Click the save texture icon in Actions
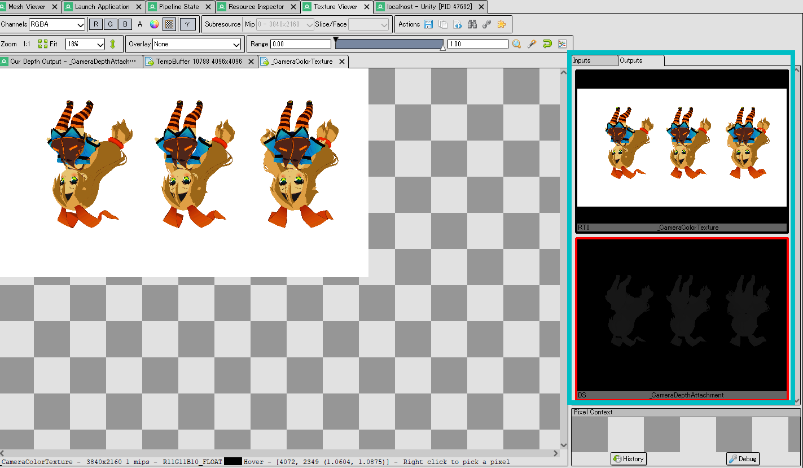This screenshot has width=803, height=468. point(428,24)
